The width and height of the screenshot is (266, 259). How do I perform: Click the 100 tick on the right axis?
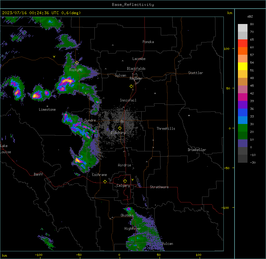coord(227,49)
